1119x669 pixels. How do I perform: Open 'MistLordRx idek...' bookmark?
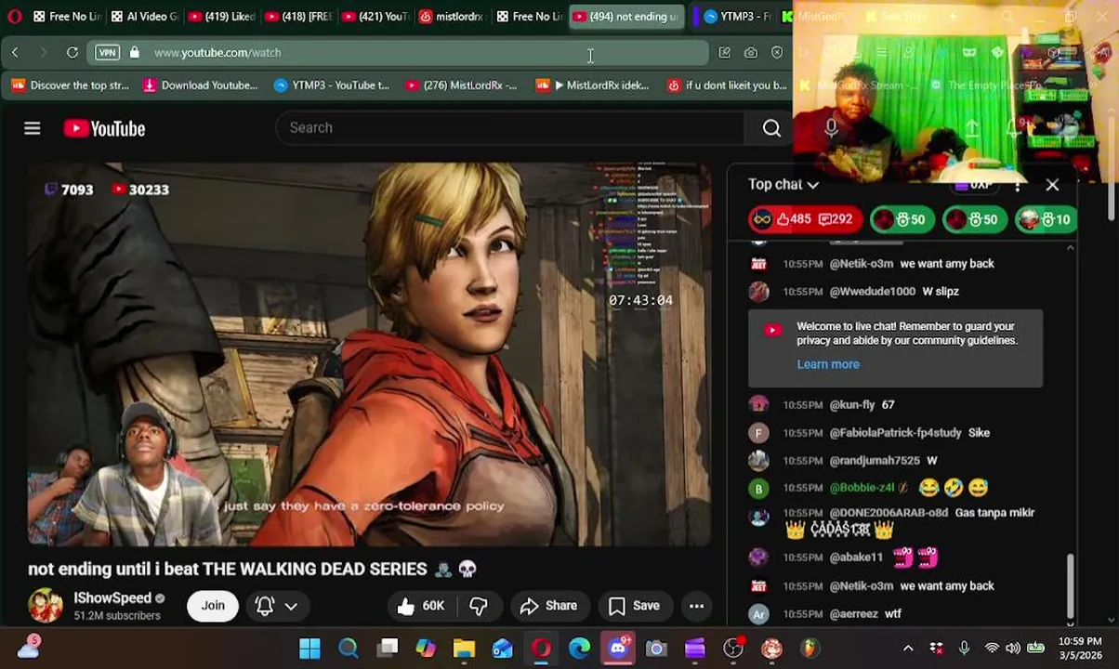click(x=593, y=85)
